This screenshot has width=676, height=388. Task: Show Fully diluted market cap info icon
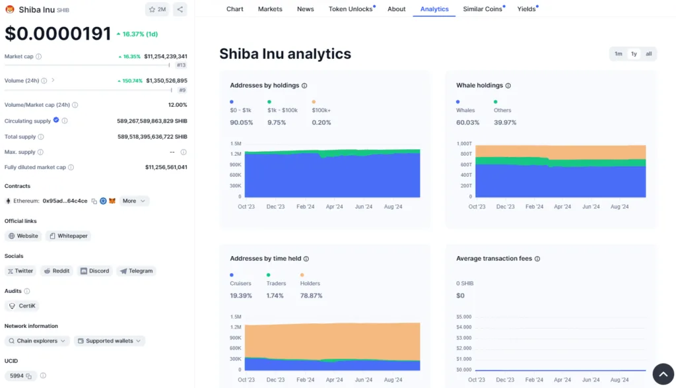tap(71, 167)
